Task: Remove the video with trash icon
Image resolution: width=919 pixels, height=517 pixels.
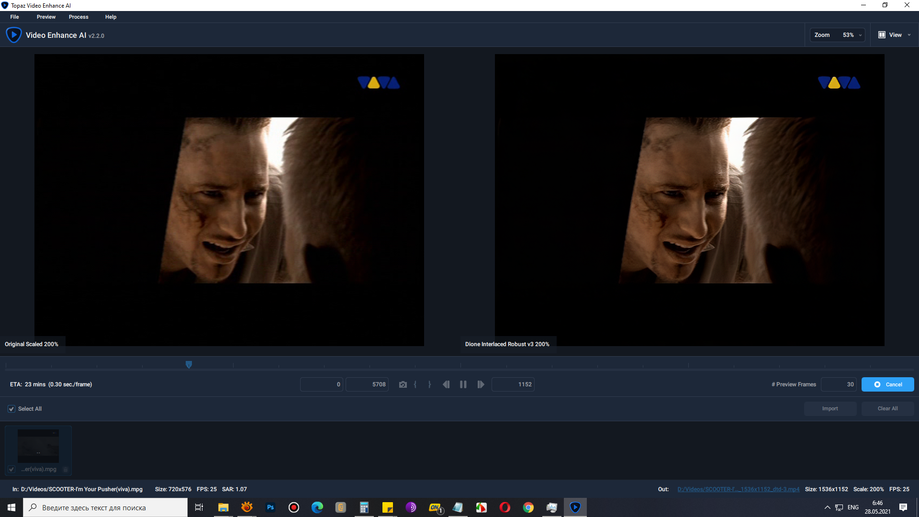Action: pyautogui.click(x=66, y=470)
